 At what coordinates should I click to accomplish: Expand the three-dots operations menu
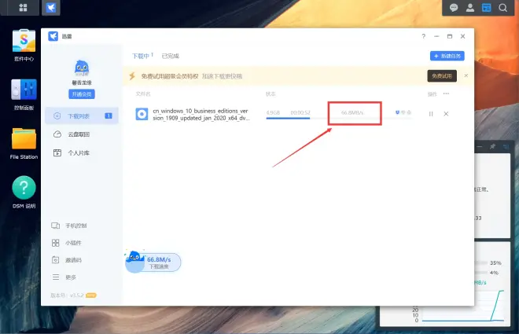pyautogui.click(x=446, y=94)
